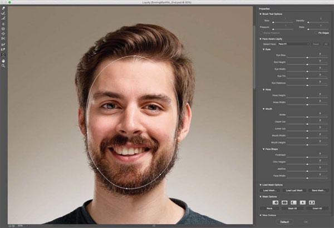Screen dimensions: 334x228
Task: Select the Twirl Clockwise tool
Action: 3,23
